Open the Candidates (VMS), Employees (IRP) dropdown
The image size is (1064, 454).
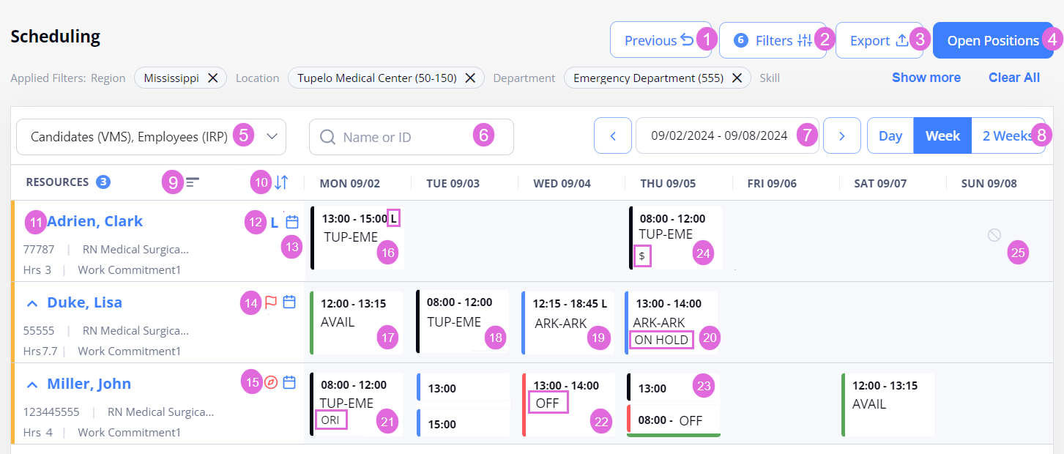coord(151,137)
